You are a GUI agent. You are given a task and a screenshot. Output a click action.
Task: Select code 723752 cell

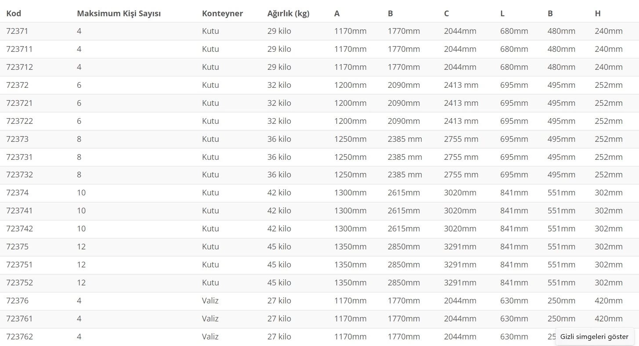click(19, 283)
